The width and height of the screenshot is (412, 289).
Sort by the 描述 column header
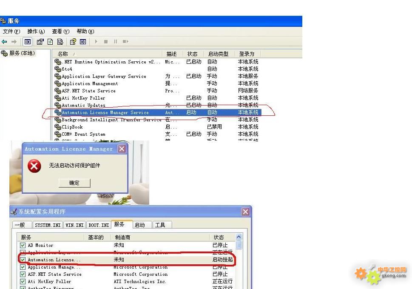coord(173,54)
